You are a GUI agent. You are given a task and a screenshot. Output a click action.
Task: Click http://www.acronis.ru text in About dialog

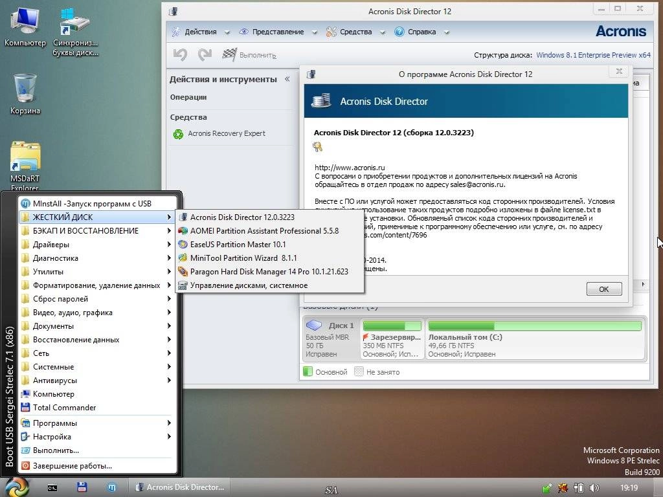point(350,168)
